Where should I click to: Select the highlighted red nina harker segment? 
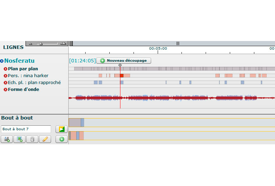tap(121, 75)
